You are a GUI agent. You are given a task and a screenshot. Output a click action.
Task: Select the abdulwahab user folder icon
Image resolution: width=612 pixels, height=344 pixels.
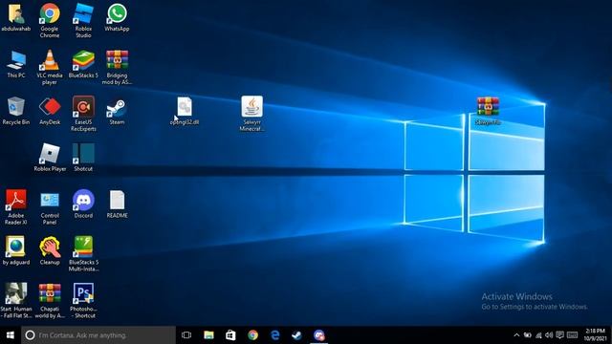point(16,14)
